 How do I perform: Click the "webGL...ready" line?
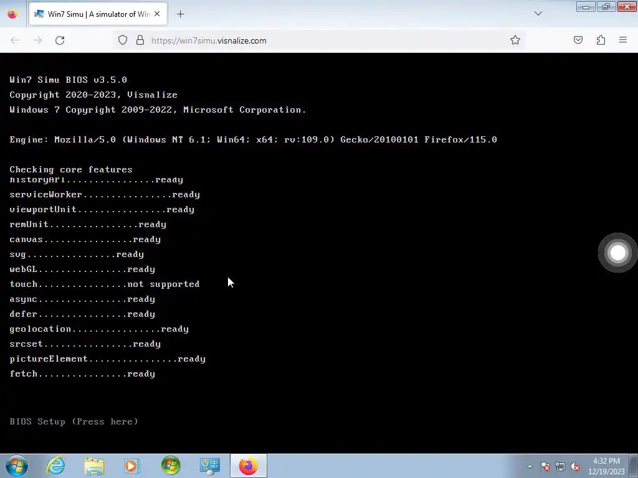pos(82,269)
